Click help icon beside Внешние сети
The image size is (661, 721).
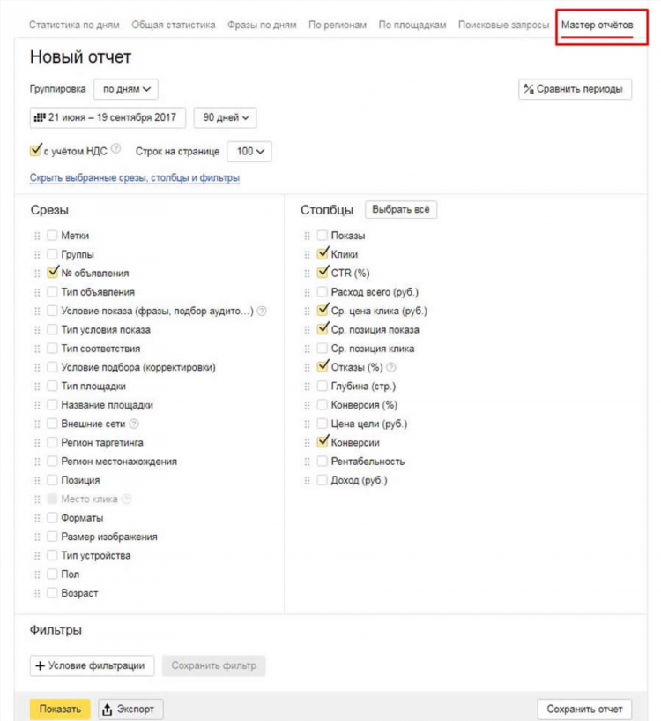(x=134, y=424)
